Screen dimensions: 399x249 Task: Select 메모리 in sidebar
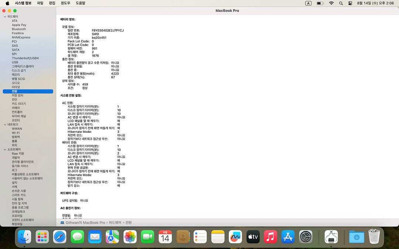[16, 75]
